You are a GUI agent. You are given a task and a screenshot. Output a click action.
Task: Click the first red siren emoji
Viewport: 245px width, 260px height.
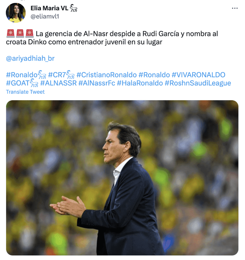(11, 33)
